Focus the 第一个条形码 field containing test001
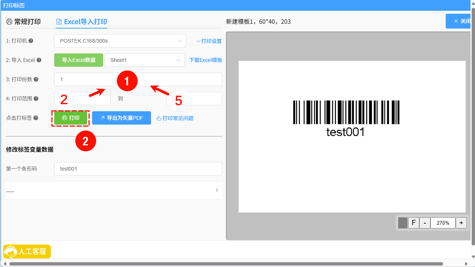 [x=138, y=169]
